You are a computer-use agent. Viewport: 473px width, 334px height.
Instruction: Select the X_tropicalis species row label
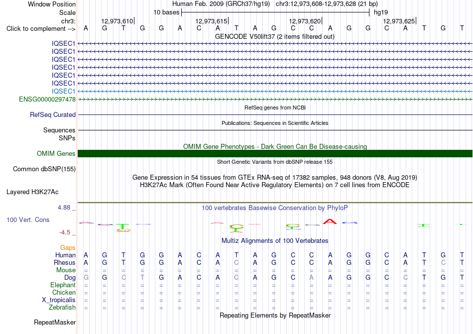click(59, 300)
